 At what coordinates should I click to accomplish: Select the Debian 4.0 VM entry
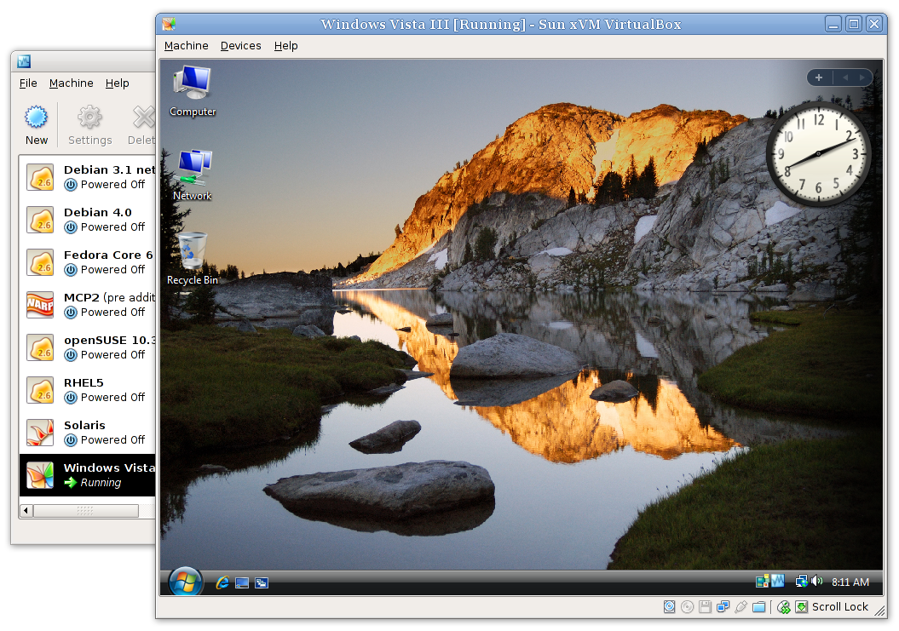pyautogui.click(x=88, y=220)
